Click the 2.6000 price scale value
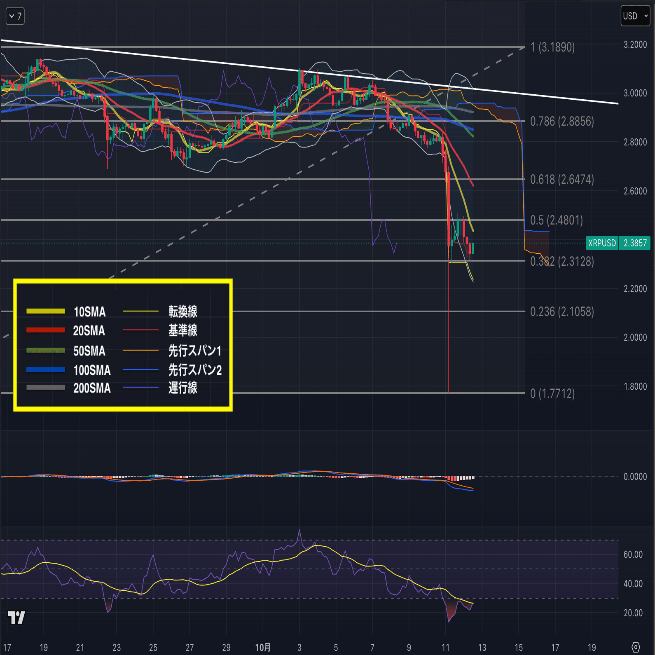This screenshot has height=655, width=655. tap(635, 191)
